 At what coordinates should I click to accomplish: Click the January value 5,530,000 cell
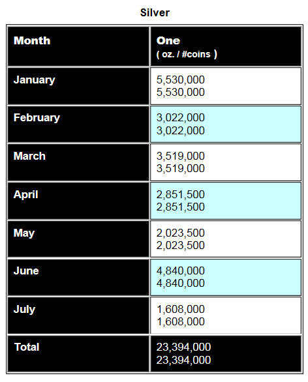coord(226,86)
